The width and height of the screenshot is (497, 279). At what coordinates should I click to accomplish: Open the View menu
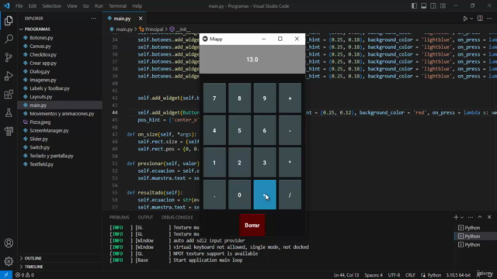(72, 6)
